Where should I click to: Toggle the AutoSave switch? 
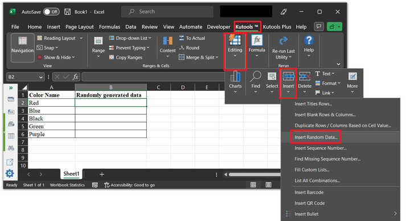click(51, 12)
